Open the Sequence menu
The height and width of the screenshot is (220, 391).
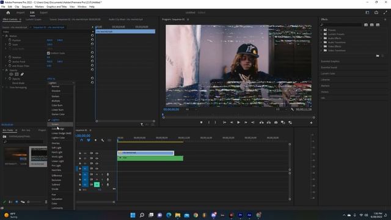click(x=27, y=7)
